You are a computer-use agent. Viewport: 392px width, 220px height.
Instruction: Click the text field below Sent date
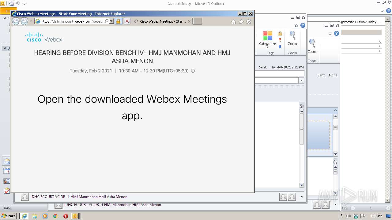tap(279, 73)
